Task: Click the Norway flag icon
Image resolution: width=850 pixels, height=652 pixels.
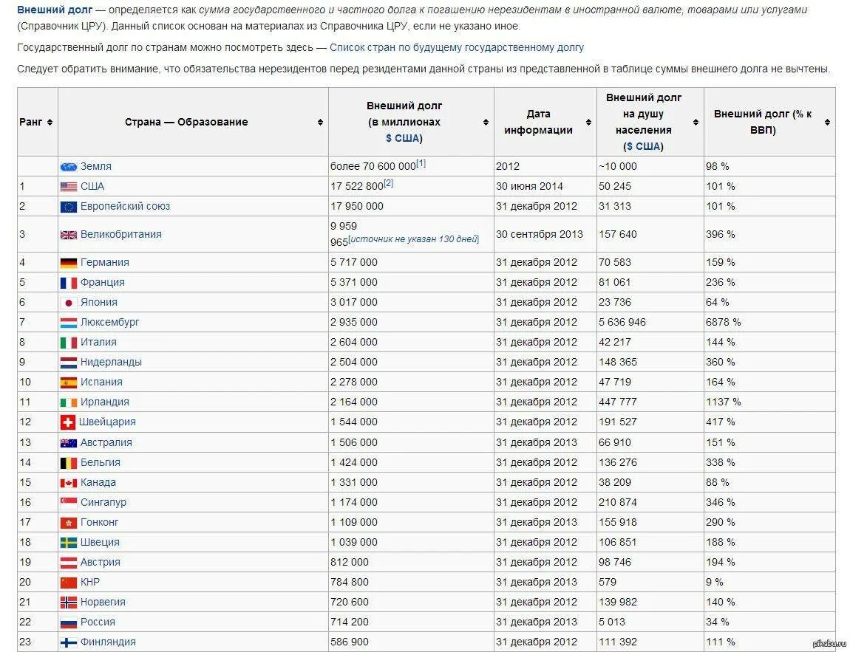Action: (69, 603)
